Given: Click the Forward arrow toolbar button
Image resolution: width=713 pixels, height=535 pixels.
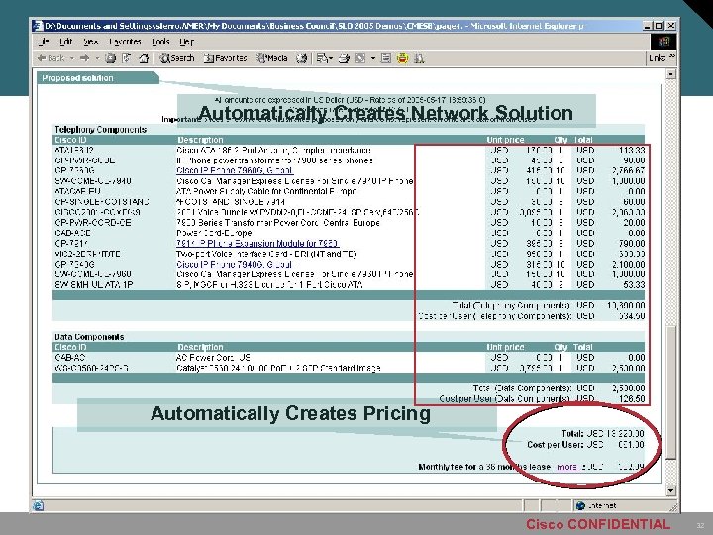Looking at the screenshot, I should pyautogui.click(x=84, y=58).
